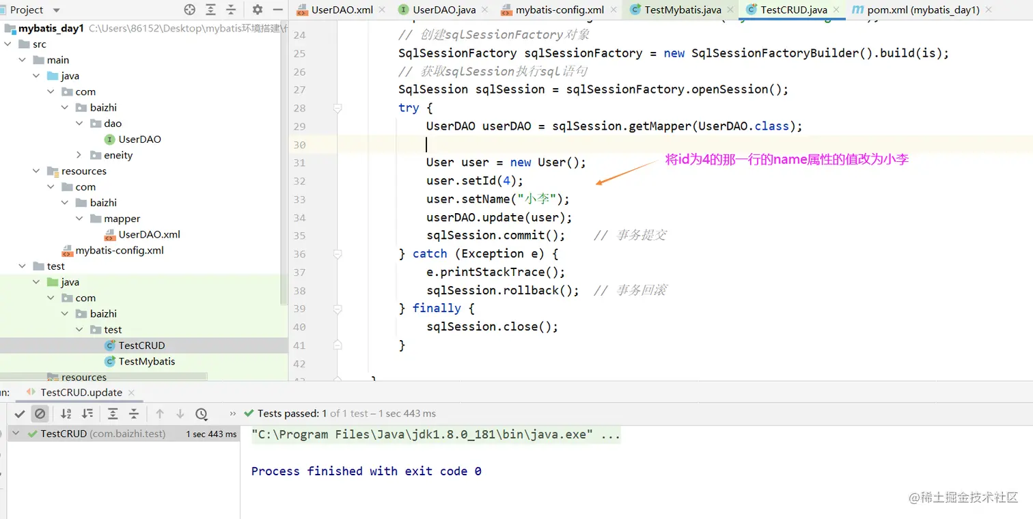
Task: Go to next failed test arrow
Action: point(180,413)
